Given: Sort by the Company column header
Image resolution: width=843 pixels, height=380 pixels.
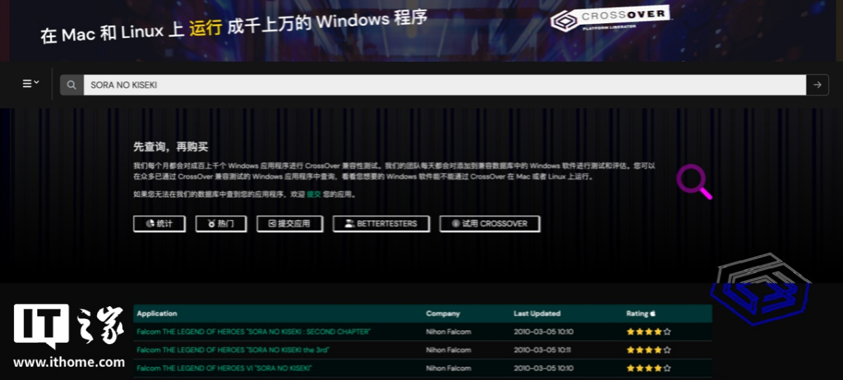Looking at the screenshot, I should [x=442, y=313].
